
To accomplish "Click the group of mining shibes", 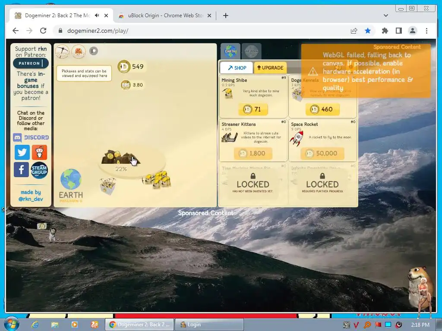I will tap(157, 179).
